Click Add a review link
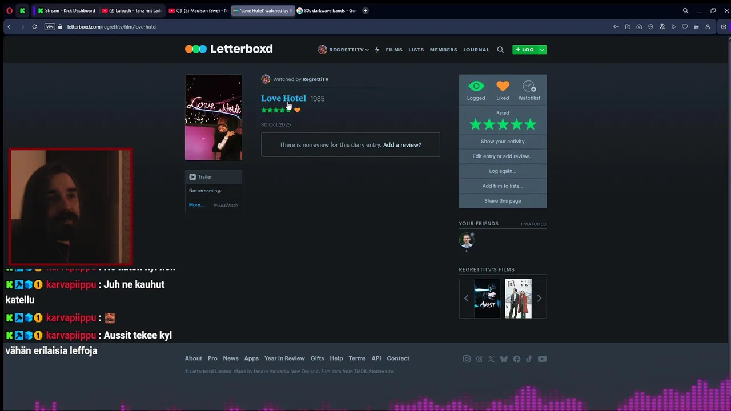 point(402,145)
